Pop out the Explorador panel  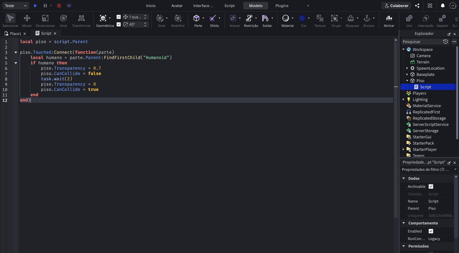(449, 34)
